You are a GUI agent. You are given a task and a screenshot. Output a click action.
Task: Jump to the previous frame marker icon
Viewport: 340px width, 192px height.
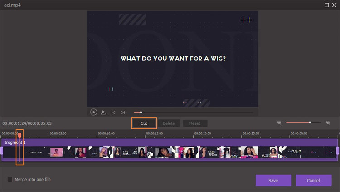click(x=113, y=112)
